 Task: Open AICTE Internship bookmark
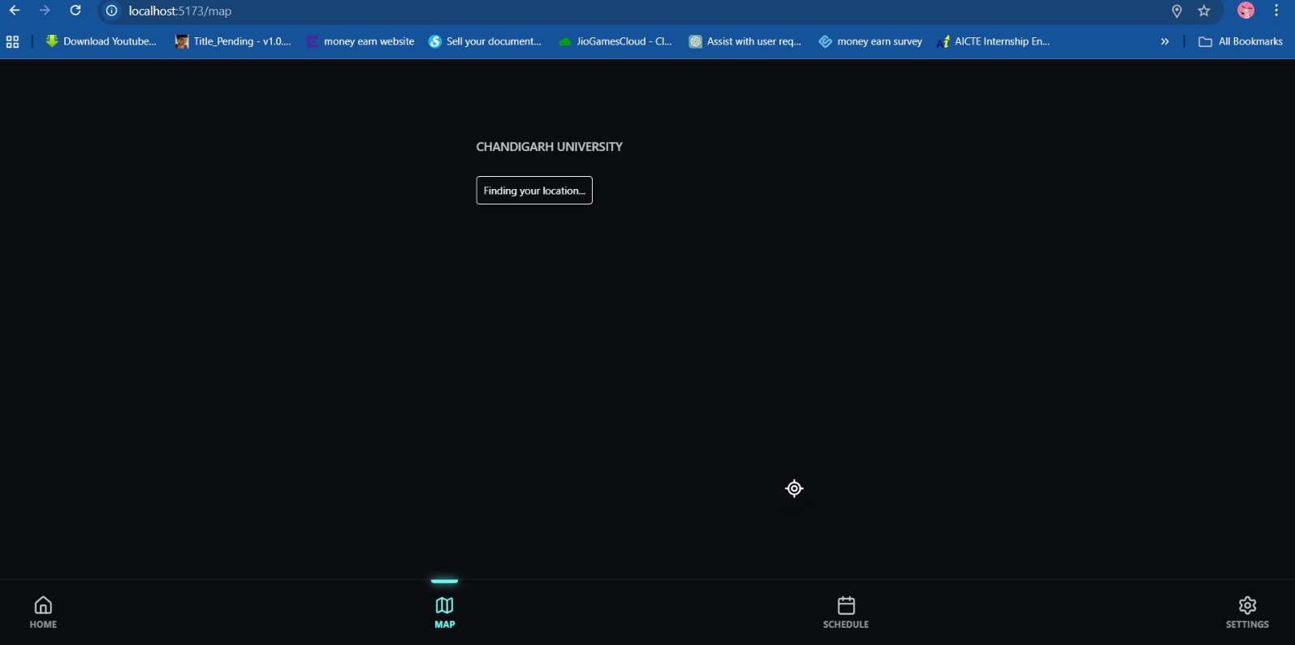click(x=993, y=41)
